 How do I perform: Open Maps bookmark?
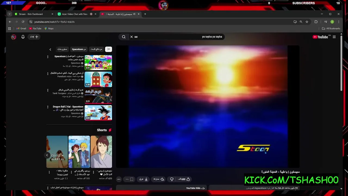click(49, 29)
